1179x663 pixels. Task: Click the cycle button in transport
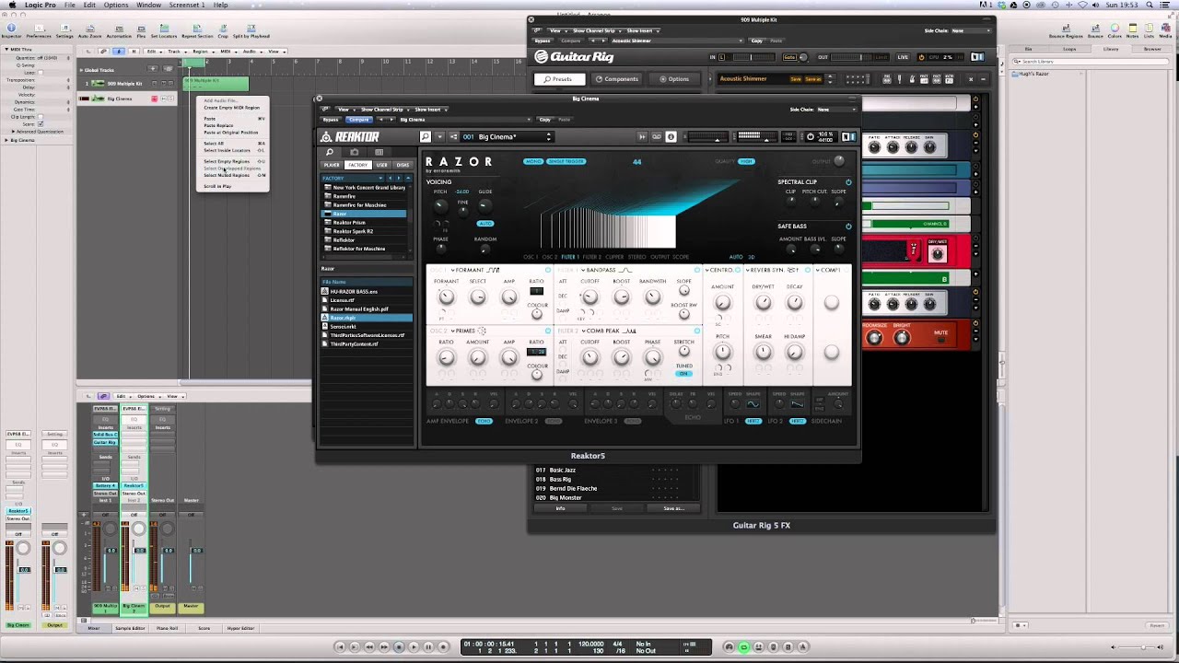click(x=743, y=647)
